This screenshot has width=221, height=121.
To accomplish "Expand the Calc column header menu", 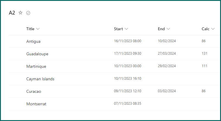I will (x=213, y=29).
